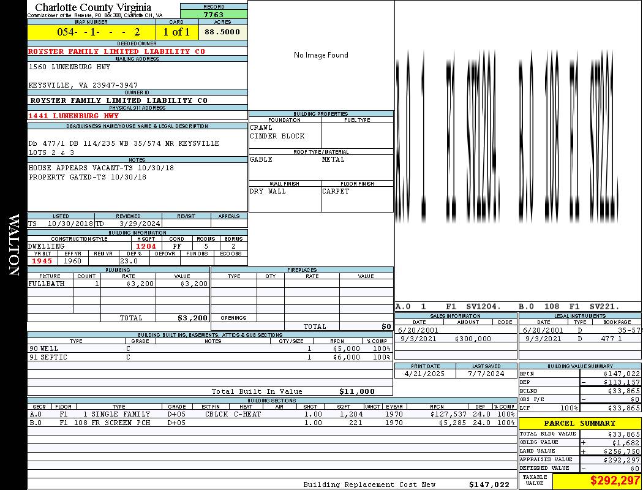Click listed date TS 10/30/2018
Viewport: 643px width, 490px height.
coord(61,224)
